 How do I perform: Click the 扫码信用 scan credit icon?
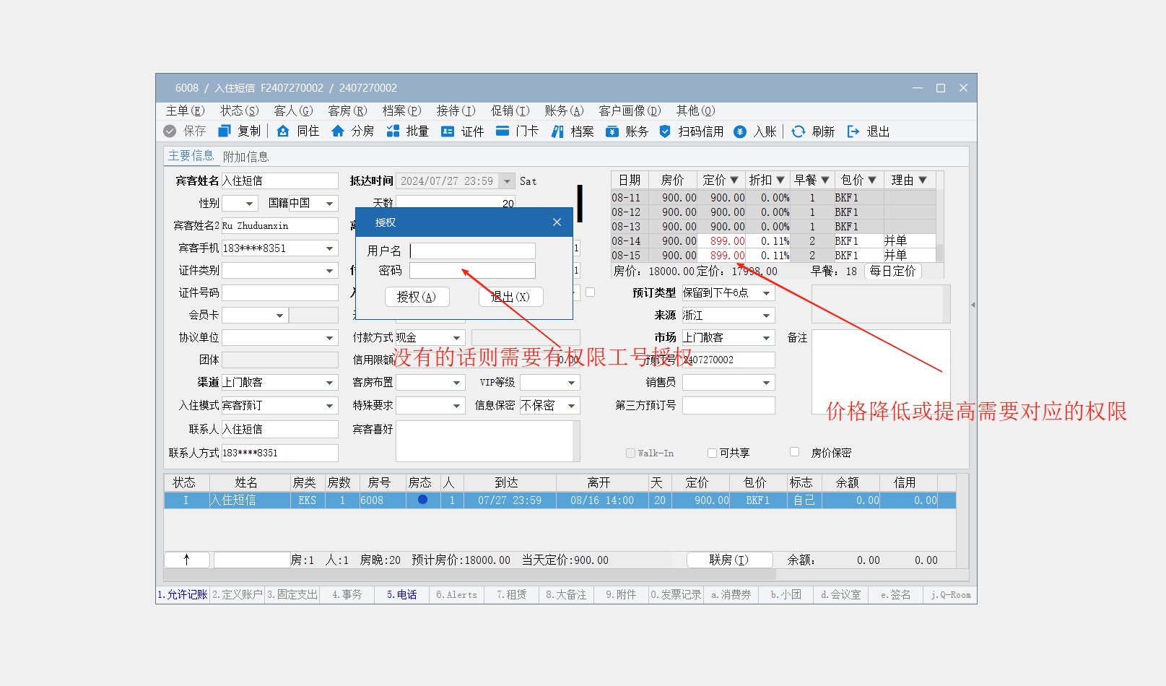pos(665,131)
